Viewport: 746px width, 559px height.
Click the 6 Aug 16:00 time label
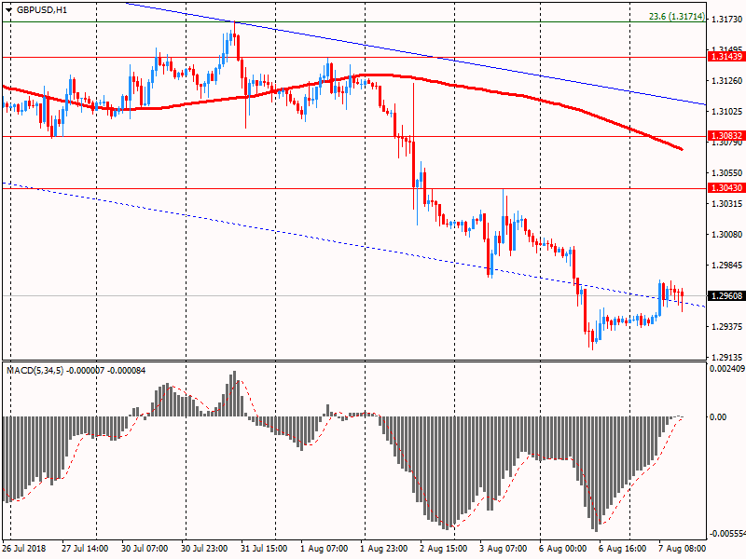pyautogui.click(x=624, y=548)
